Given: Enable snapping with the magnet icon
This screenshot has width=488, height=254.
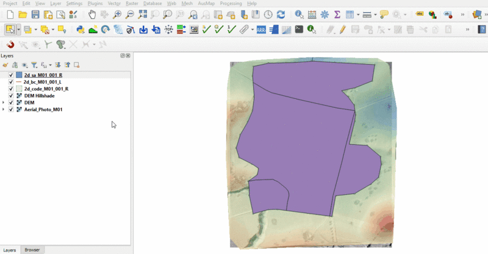Looking at the screenshot, I should pos(10,44).
